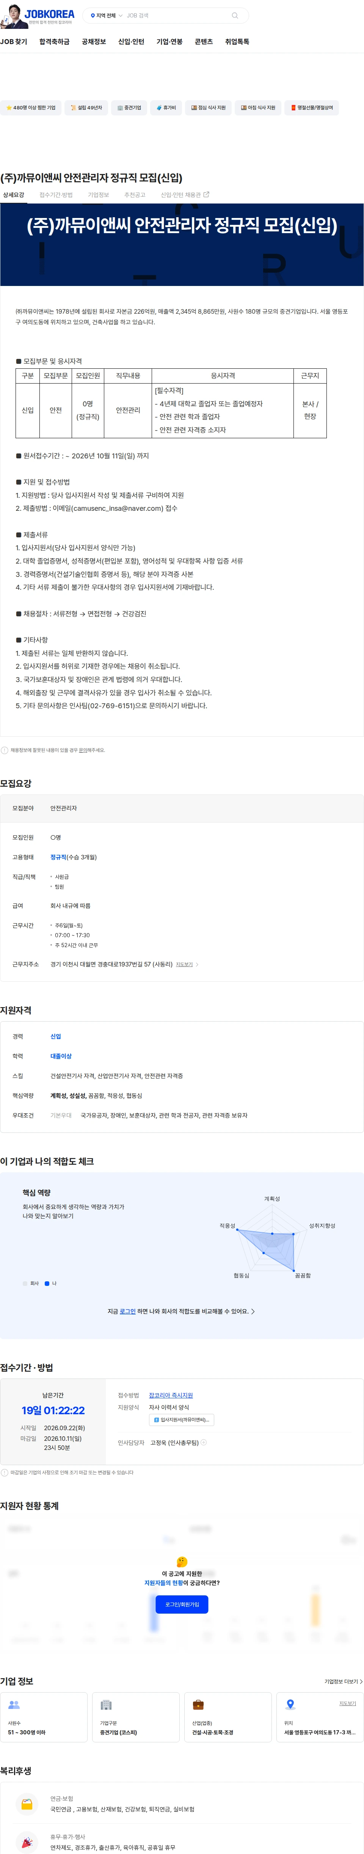Click the 기업구분 building icon
Image resolution: width=364 pixels, height=1854 pixels.
click(106, 1705)
